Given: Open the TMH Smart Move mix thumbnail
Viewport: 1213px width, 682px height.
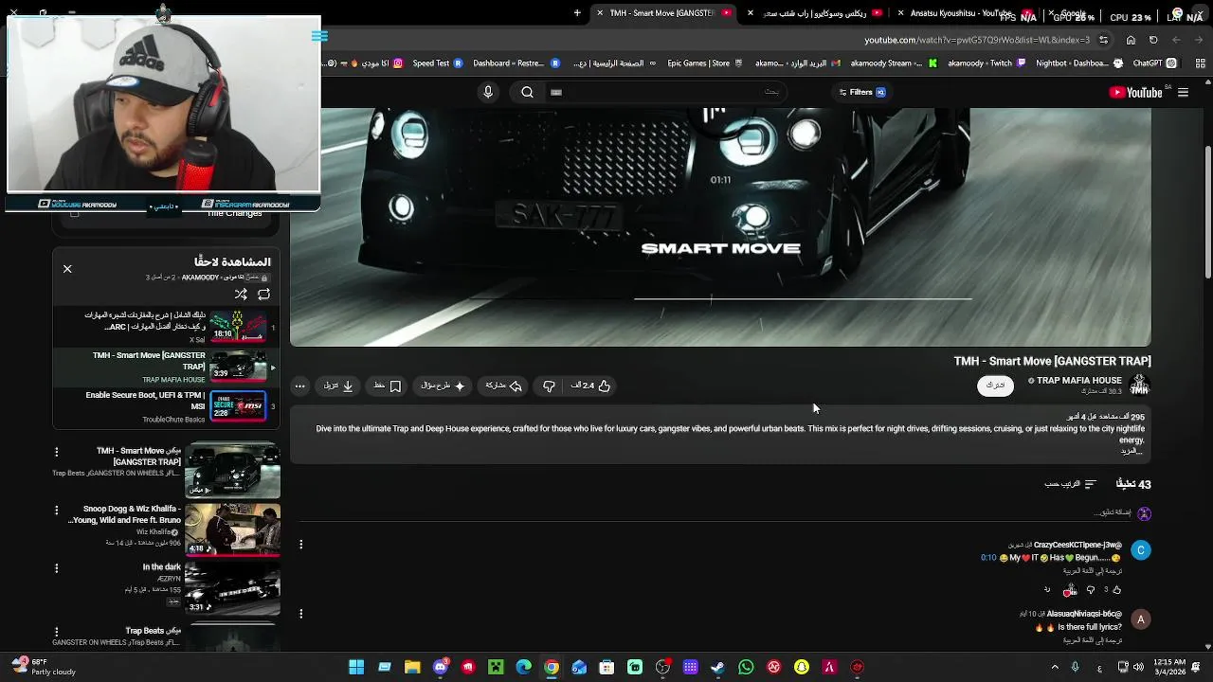Looking at the screenshot, I should point(232,470).
